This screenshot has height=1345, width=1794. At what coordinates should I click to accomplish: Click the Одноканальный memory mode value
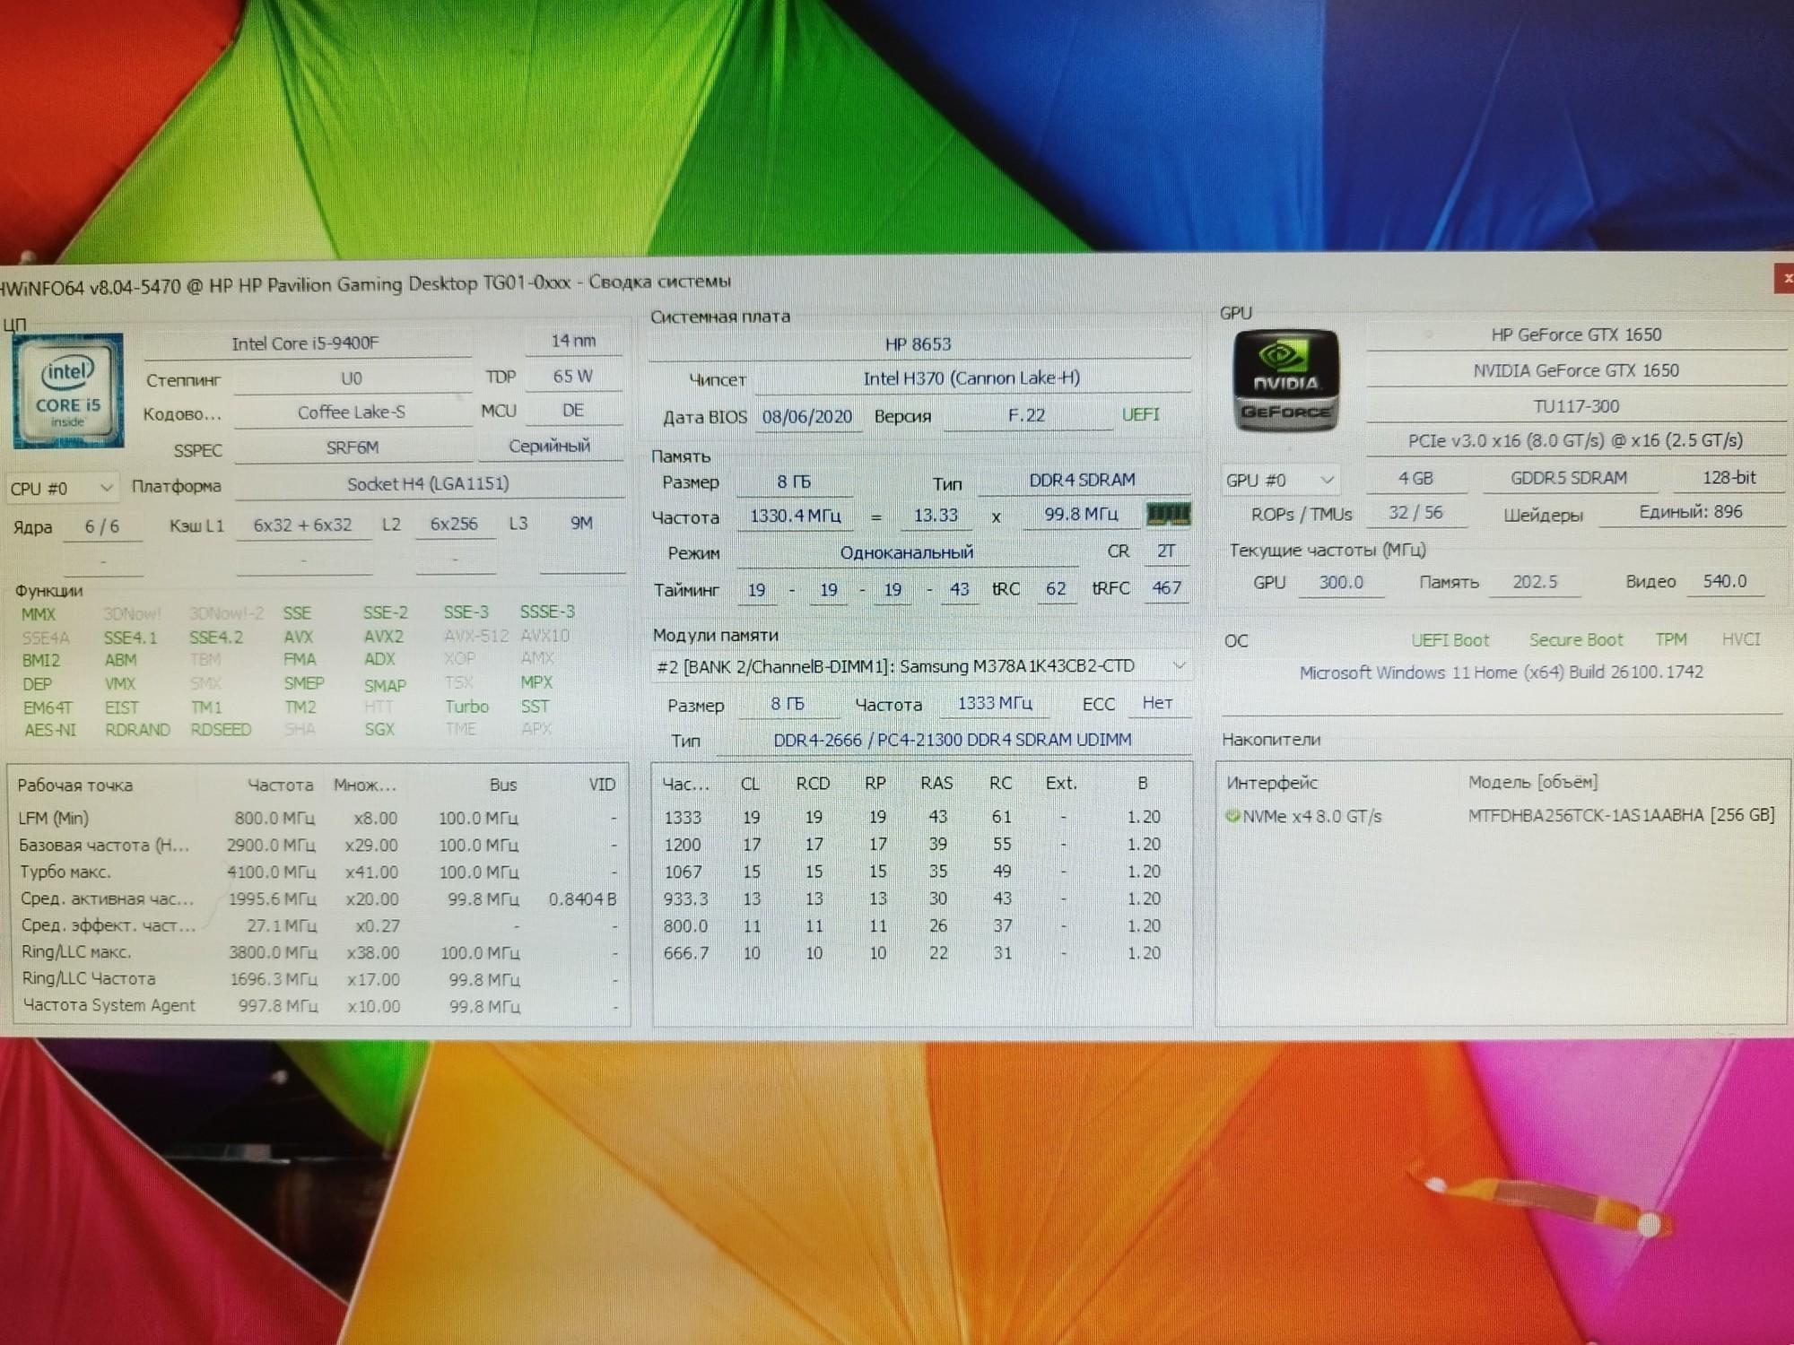[907, 553]
